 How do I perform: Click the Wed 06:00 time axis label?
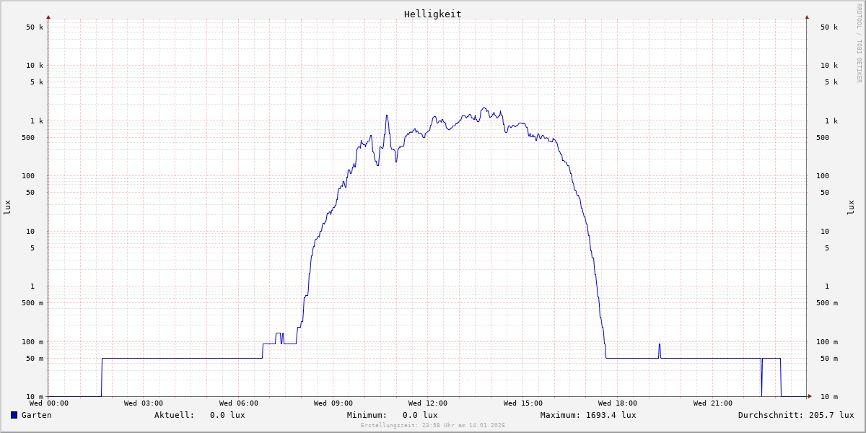tap(239, 403)
